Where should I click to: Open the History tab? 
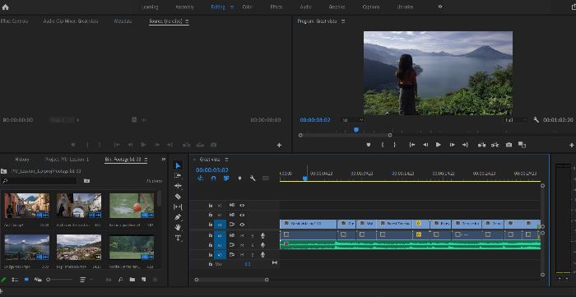coord(22,160)
